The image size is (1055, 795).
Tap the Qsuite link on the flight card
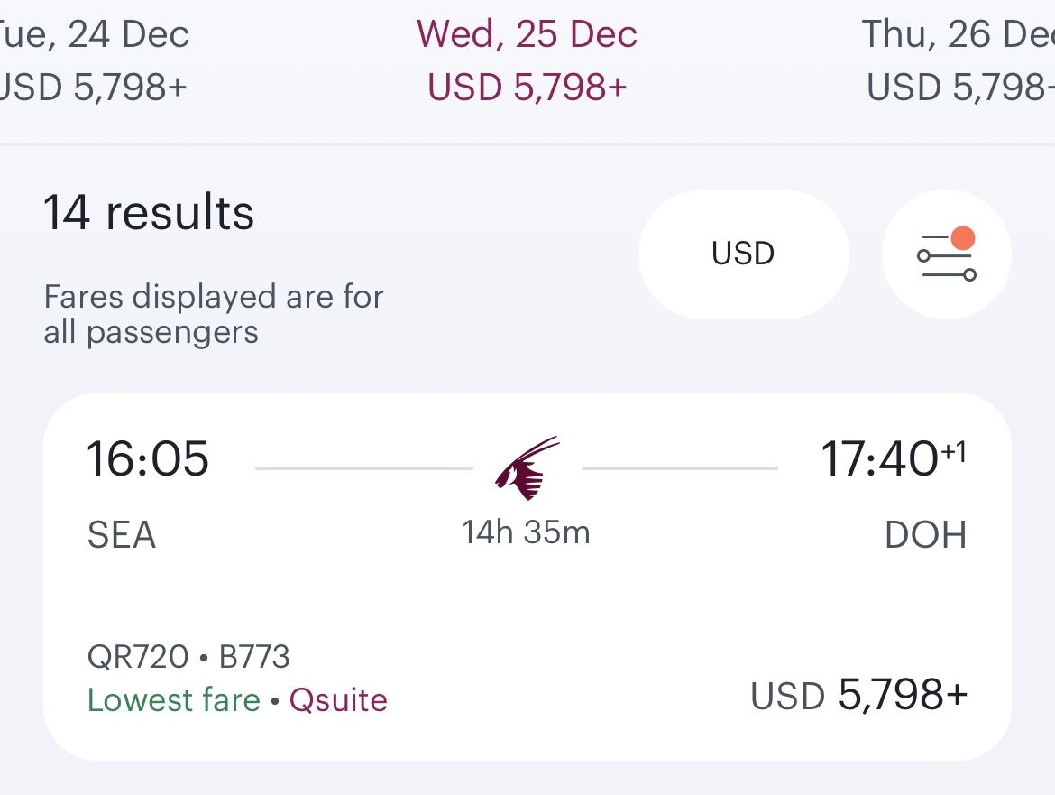coord(338,700)
